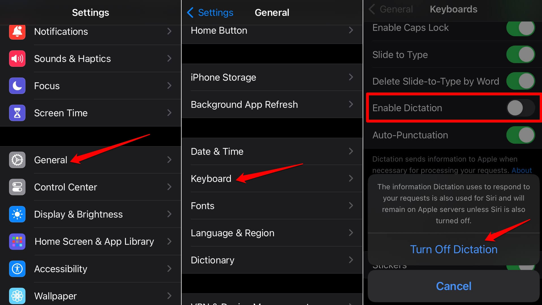Screen dimensions: 542x305
Task: Enable the Dictation toggle
Action: (x=521, y=108)
